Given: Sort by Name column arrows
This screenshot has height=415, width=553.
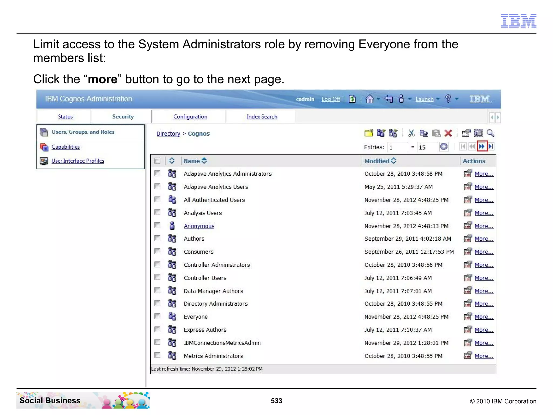Looking at the screenshot, I should tap(204, 161).
